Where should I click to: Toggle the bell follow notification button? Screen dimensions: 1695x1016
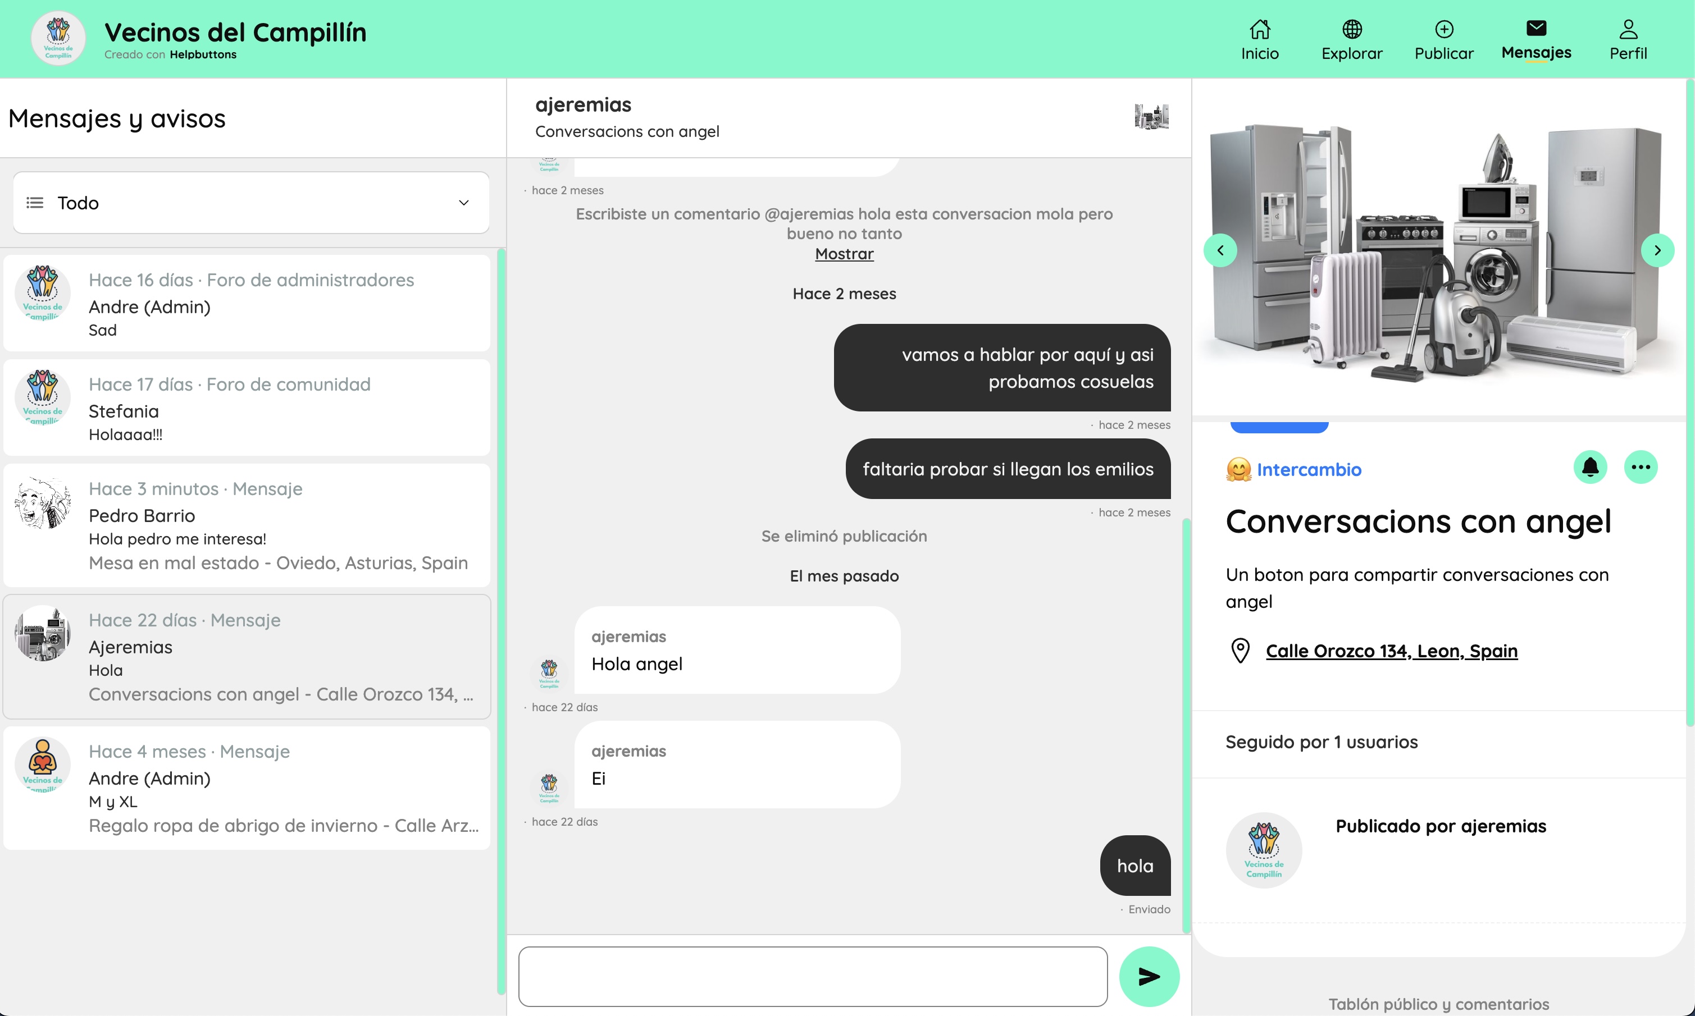point(1590,467)
